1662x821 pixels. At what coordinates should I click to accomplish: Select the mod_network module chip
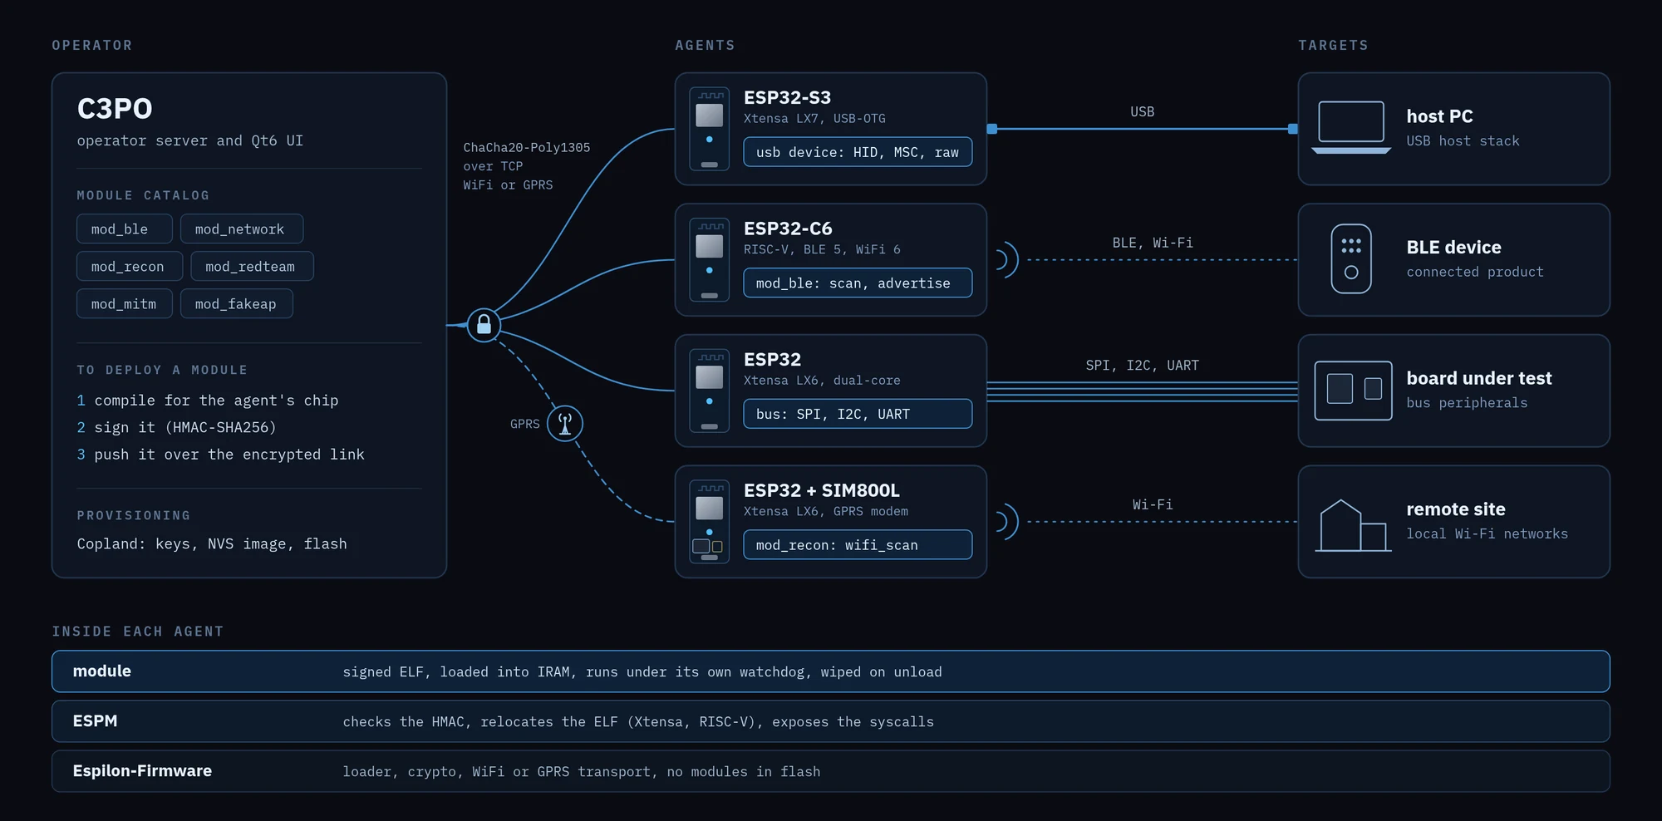point(242,229)
